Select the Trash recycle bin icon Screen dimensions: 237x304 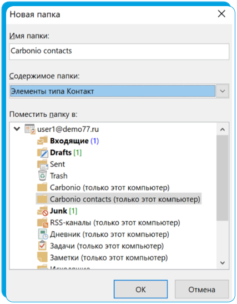tap(42, 176)
